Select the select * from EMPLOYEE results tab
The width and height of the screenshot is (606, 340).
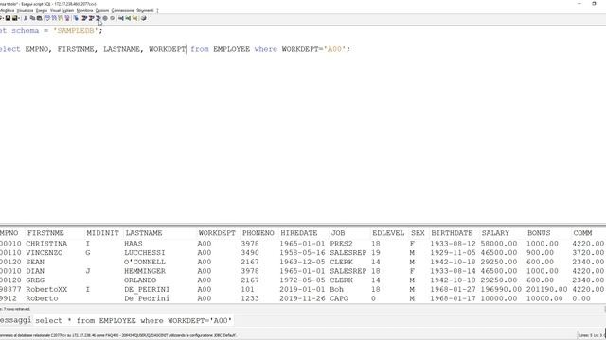coord(134,320)
